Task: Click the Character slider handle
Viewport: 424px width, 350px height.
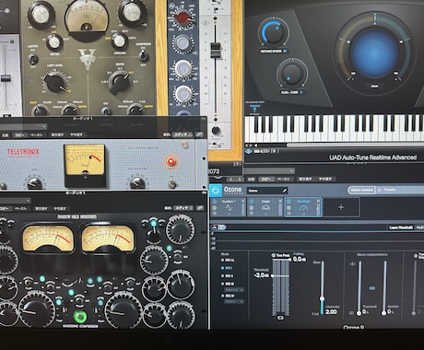Action: (322, 298)
